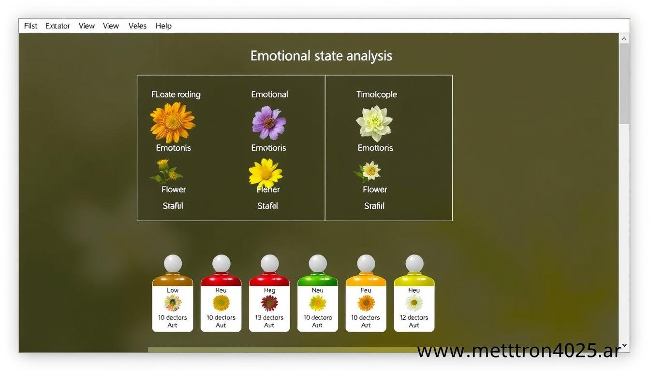650x371 pixels.
Task: Select the purple flower under Emotional
Action: [x=269, y=123]
